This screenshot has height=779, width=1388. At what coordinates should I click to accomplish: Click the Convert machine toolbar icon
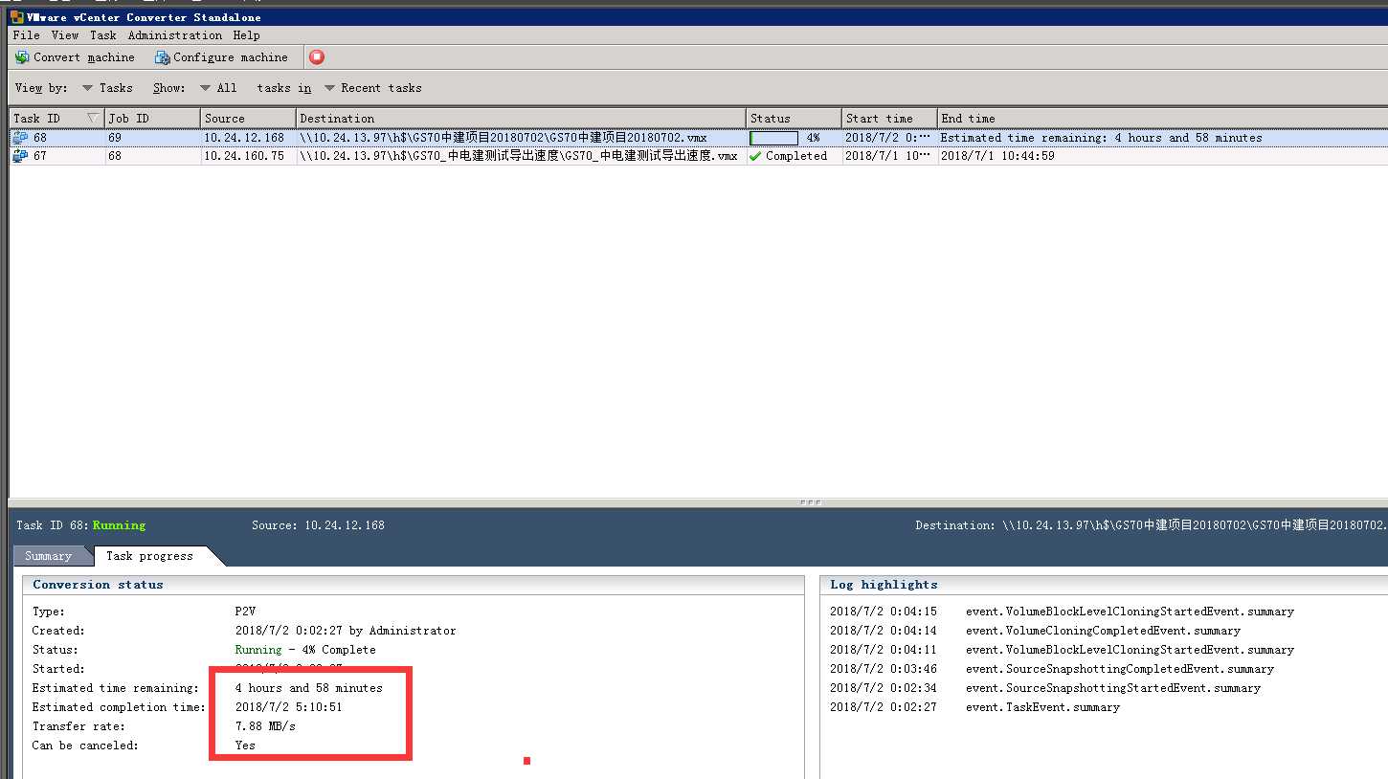(x=22, y=57)
